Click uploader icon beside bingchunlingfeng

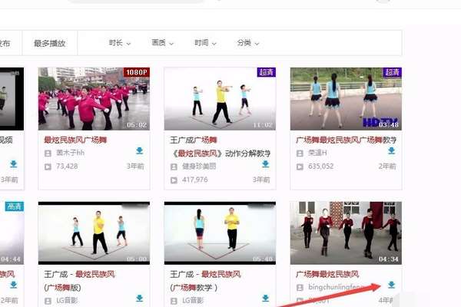[300, 287]
